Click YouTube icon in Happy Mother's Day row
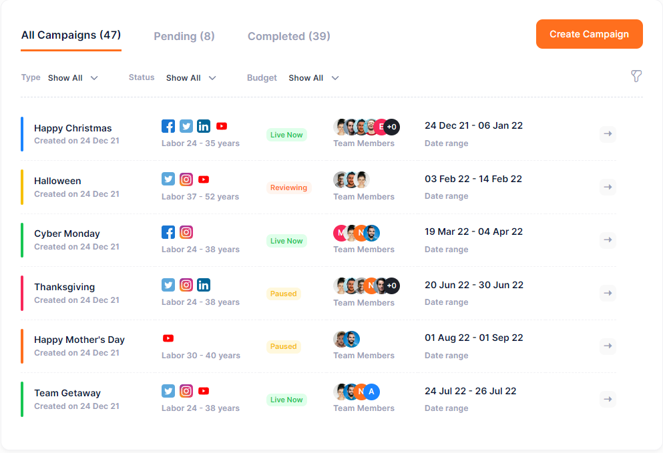The image size is (663, 453). click(168, 338)
